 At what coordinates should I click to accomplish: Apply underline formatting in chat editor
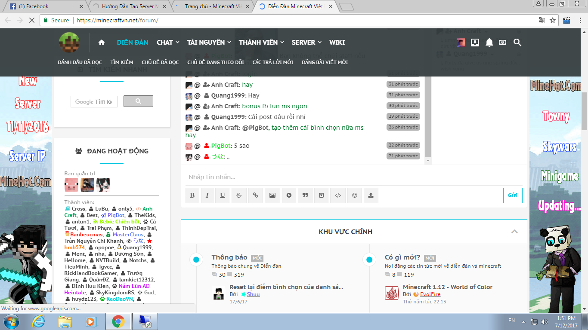[222, 195]
